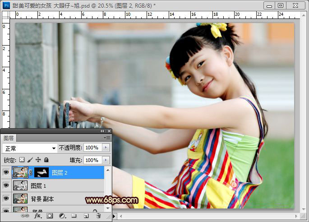Viewport: 309px width, 222px height.
Task: Open the Layers panel options menu
Action: click(x=107, y=138)
